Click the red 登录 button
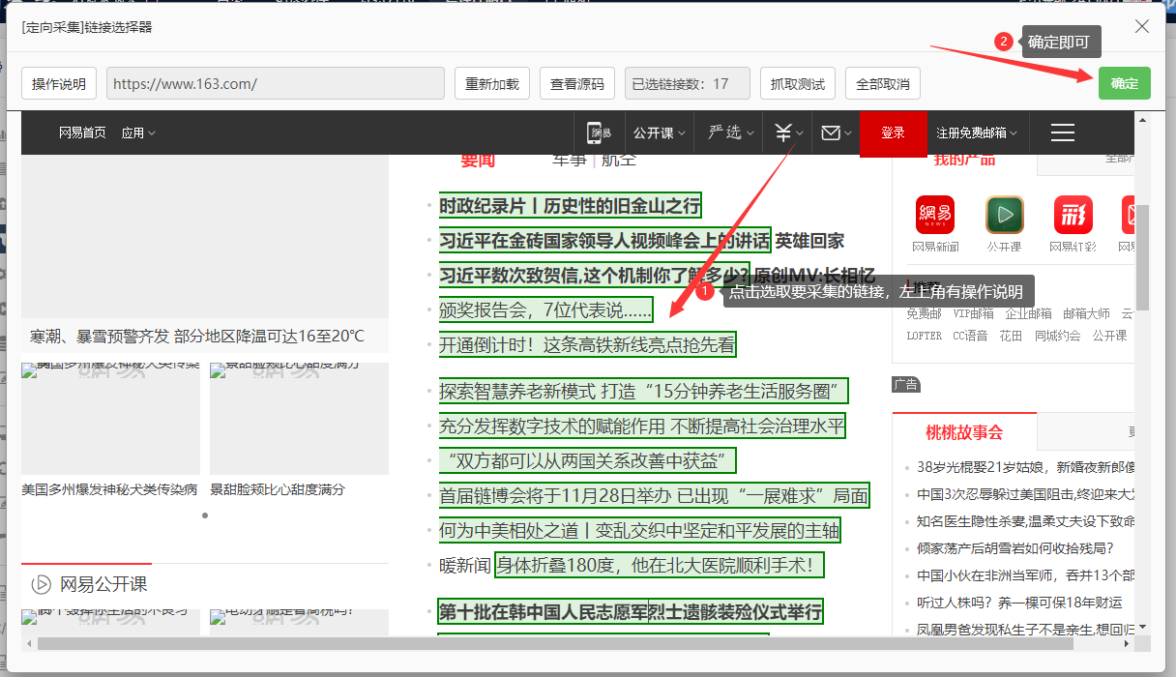 click(x=893, y=132)
